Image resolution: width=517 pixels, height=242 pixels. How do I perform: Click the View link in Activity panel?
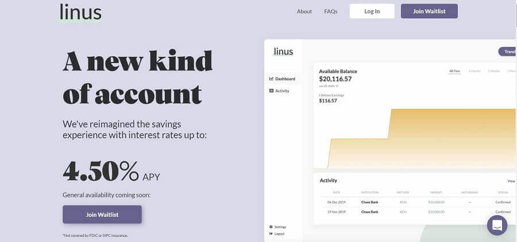[511, 181]
